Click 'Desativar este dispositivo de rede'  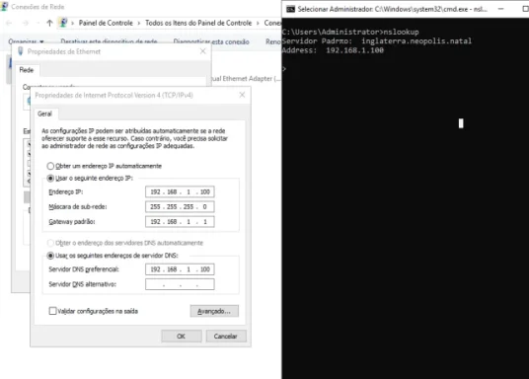pos(109,41)
